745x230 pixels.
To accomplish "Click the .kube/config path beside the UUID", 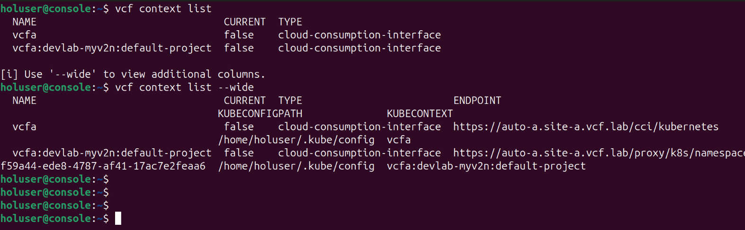I will coord(296,166).
